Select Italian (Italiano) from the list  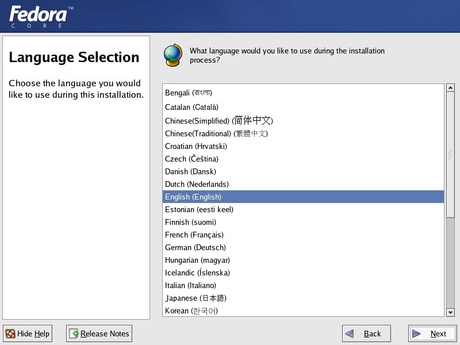pyautogui.click(x=190, y=285)
